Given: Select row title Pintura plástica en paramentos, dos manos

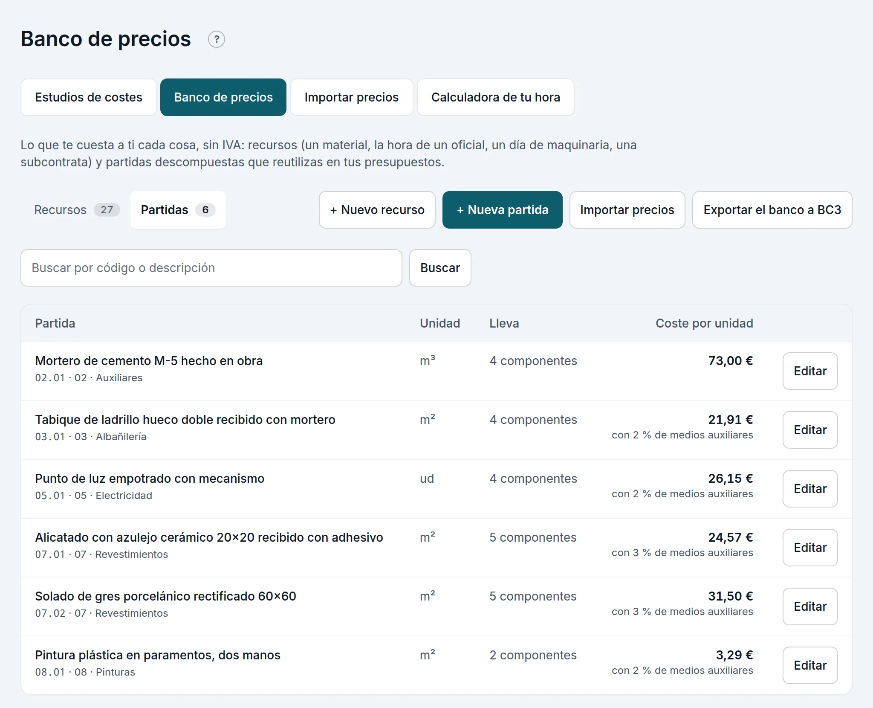Looking at the screenshot, I should tap(158, 655).
